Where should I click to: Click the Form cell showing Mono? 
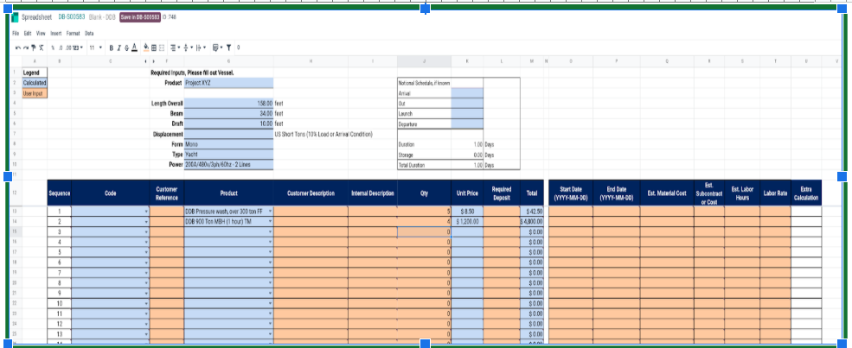pos(228,144)
